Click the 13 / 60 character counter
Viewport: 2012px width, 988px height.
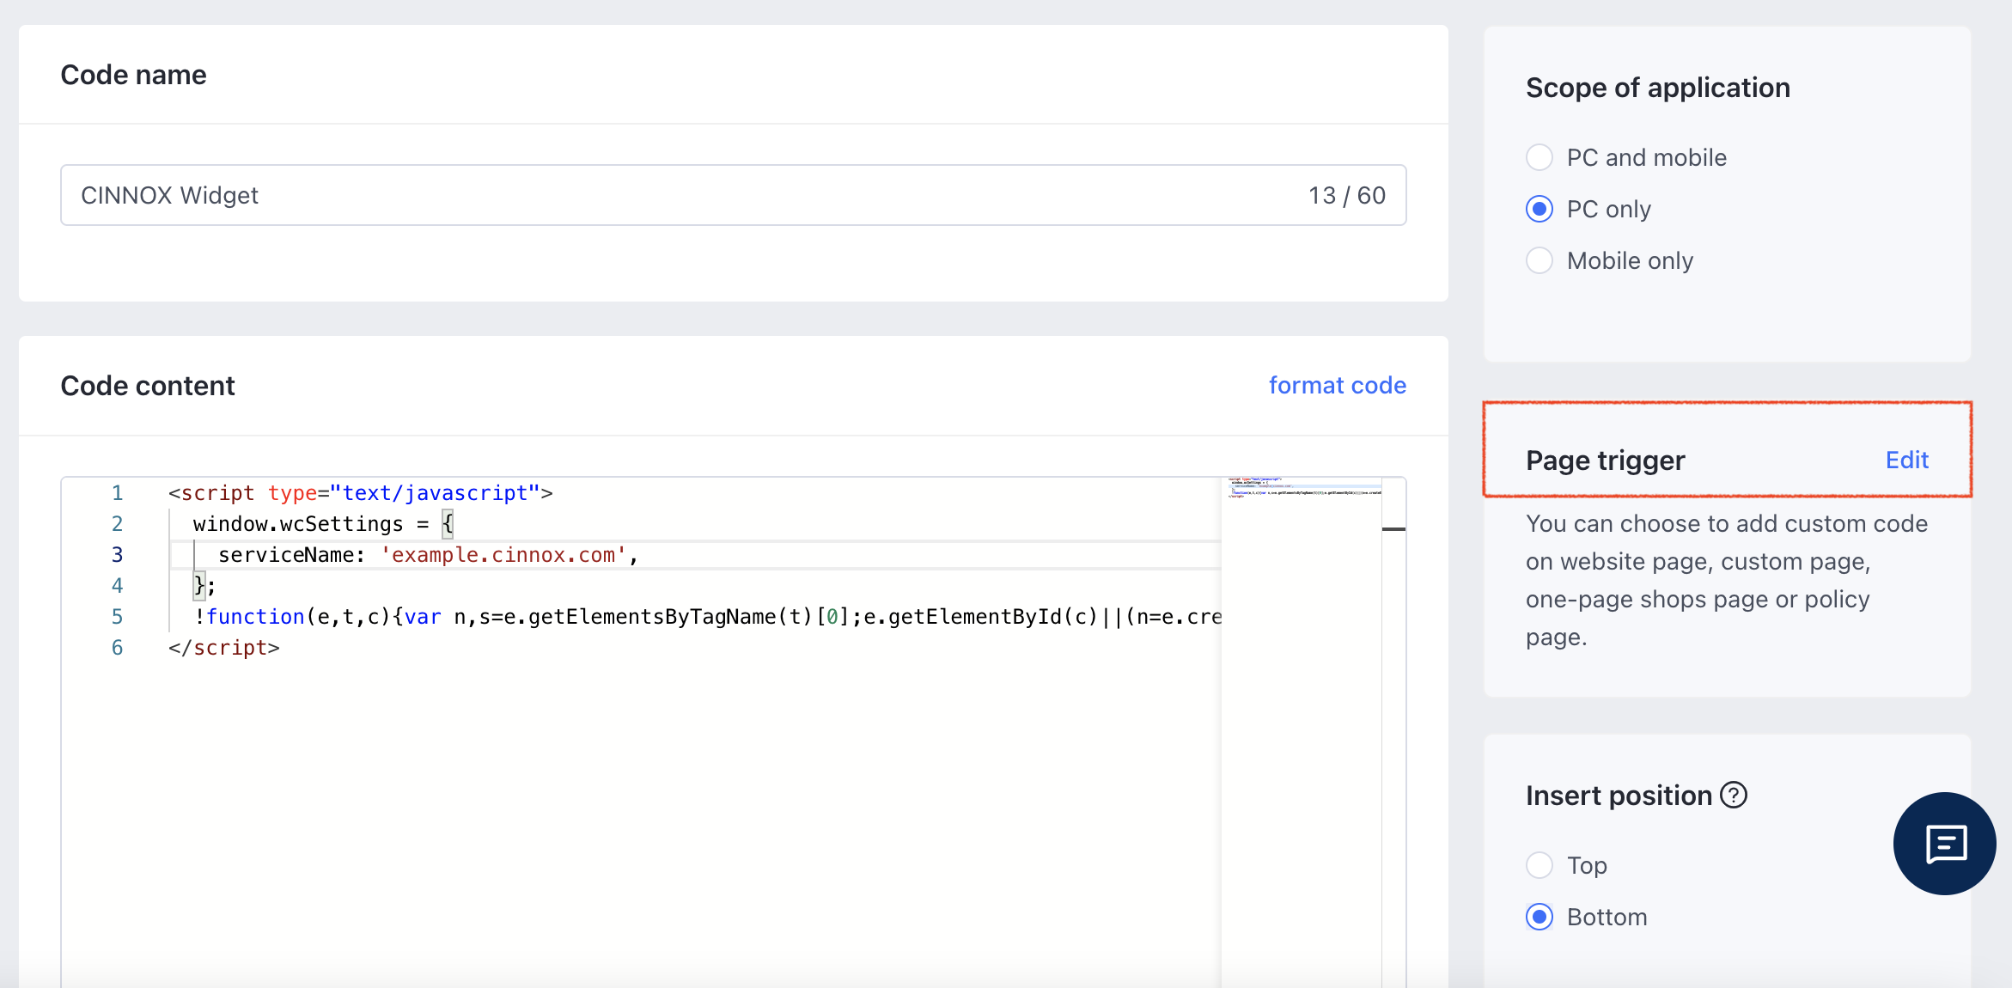point(1346,195)
